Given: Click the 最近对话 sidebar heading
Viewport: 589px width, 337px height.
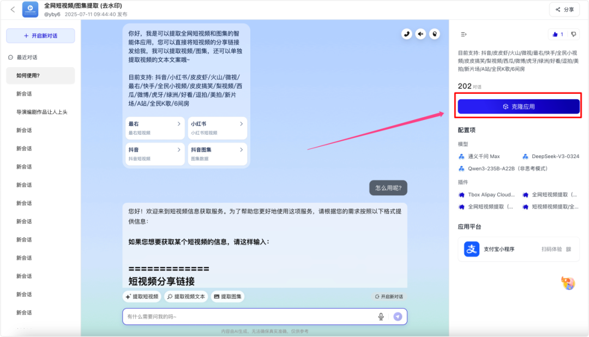Looking at the screenshot, I should point(27,57).
